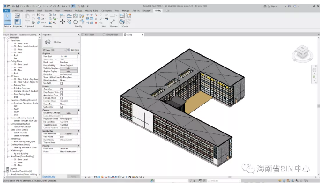
Task: Select the Move tool in Modify panel
Action: click(63, 22)
